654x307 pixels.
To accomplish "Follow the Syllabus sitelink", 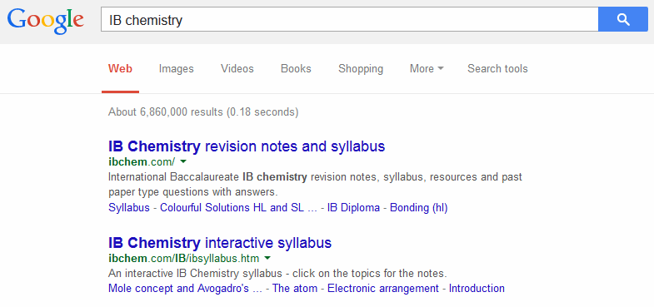I will 129,207.
